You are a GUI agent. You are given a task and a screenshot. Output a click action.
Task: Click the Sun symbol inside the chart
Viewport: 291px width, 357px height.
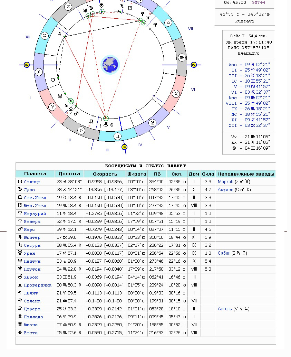coord(53,80)
